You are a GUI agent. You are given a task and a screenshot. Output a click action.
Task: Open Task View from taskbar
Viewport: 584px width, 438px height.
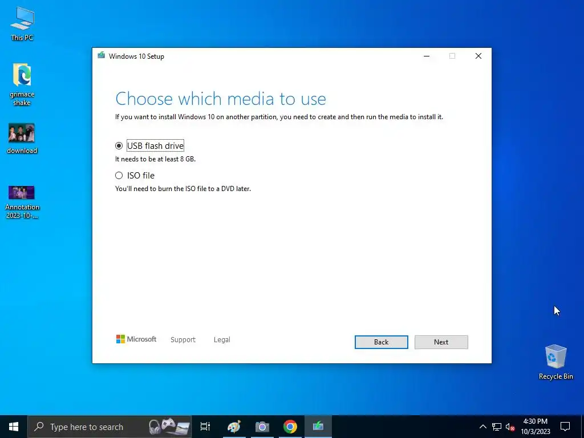pos(205,427)
